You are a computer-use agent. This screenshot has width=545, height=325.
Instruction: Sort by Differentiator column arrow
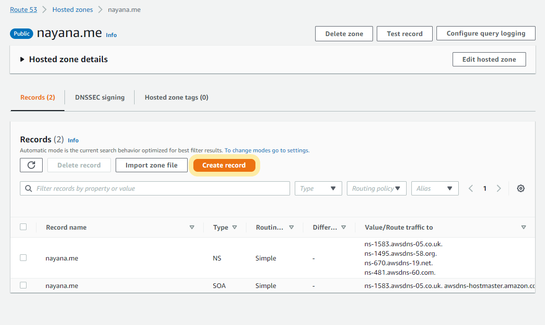point(344,227)
